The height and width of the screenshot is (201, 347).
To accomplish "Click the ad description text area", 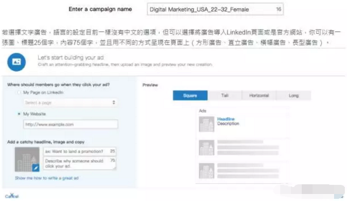I will pyautogui.click(x=79, y=163).
